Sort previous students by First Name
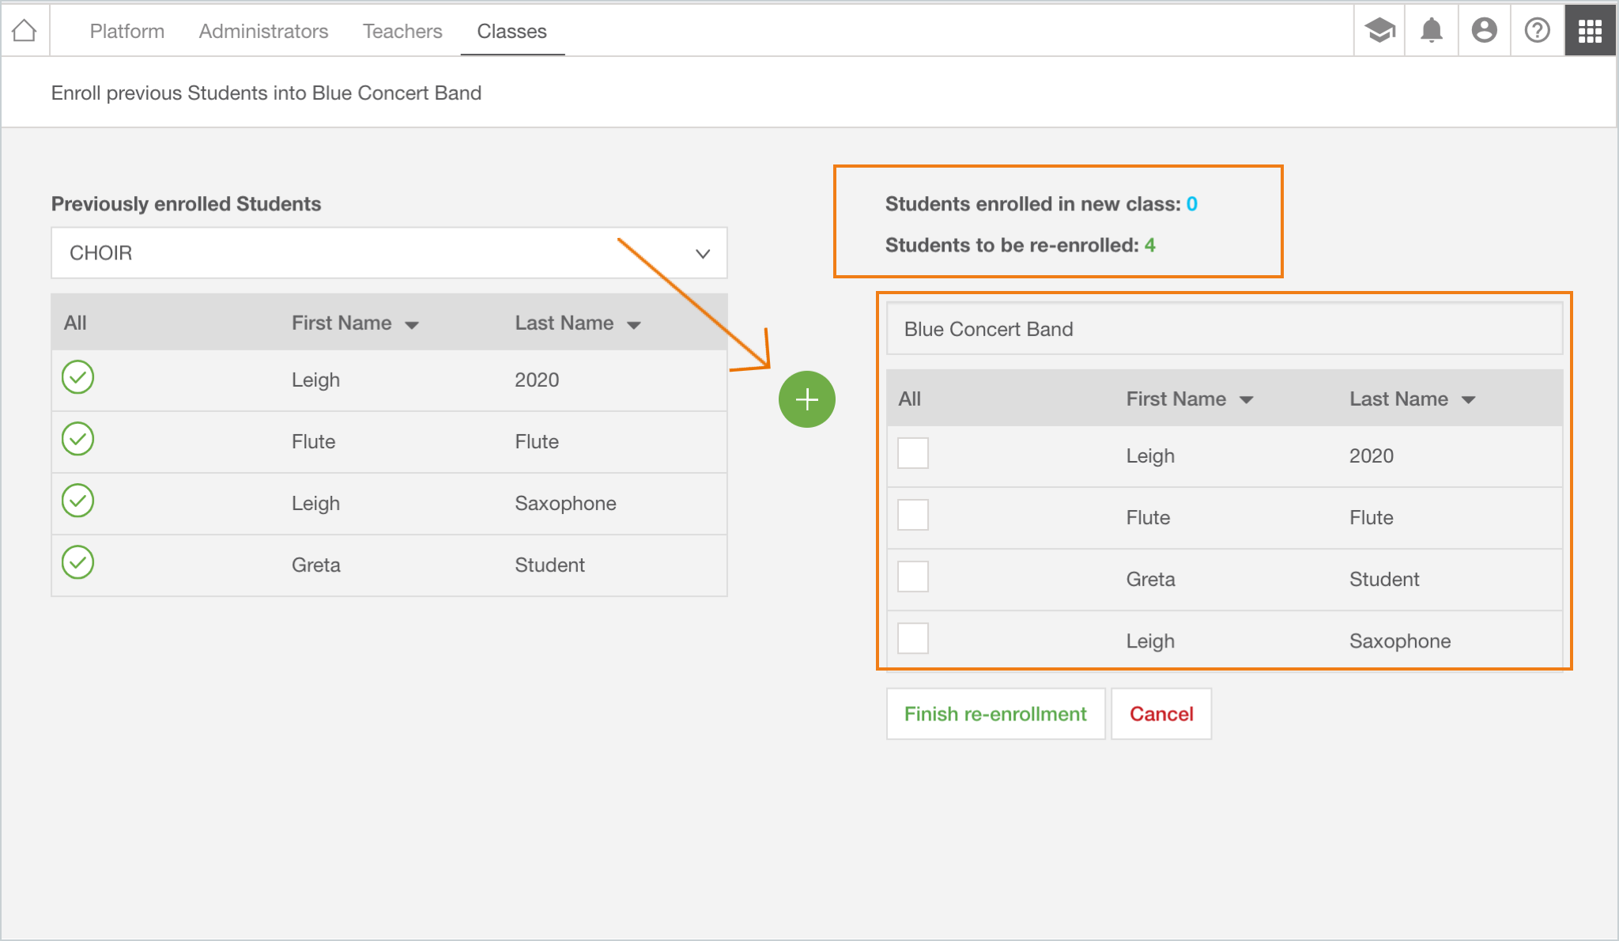This screenshot has height=941, width=1619. tap(355, 323)
